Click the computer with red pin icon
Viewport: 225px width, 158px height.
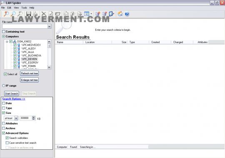click(98, 14)
